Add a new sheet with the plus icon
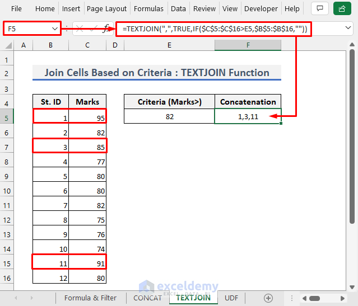The height and width of the screenshot is (306, 358). click(x=268, y=298)
